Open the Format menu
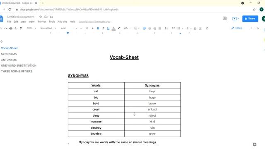 pyautogui.click(x=42, y=22)
